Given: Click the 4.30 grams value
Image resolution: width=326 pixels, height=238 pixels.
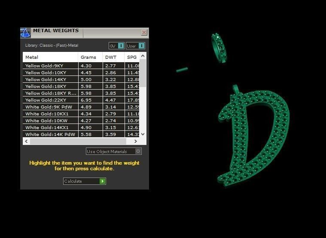Looking at the screenshot, I should pyautogui.click(x=86, y=66).
